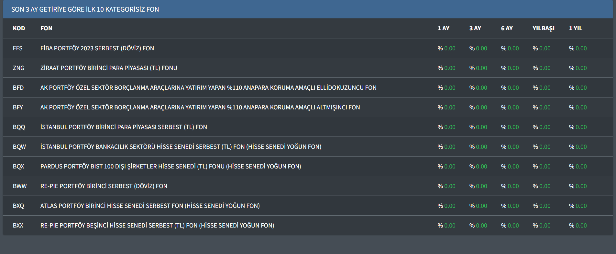This screenshot has width=616, height=254.
Task: Click the 1 YIL column header
Action: pos(575,28)
